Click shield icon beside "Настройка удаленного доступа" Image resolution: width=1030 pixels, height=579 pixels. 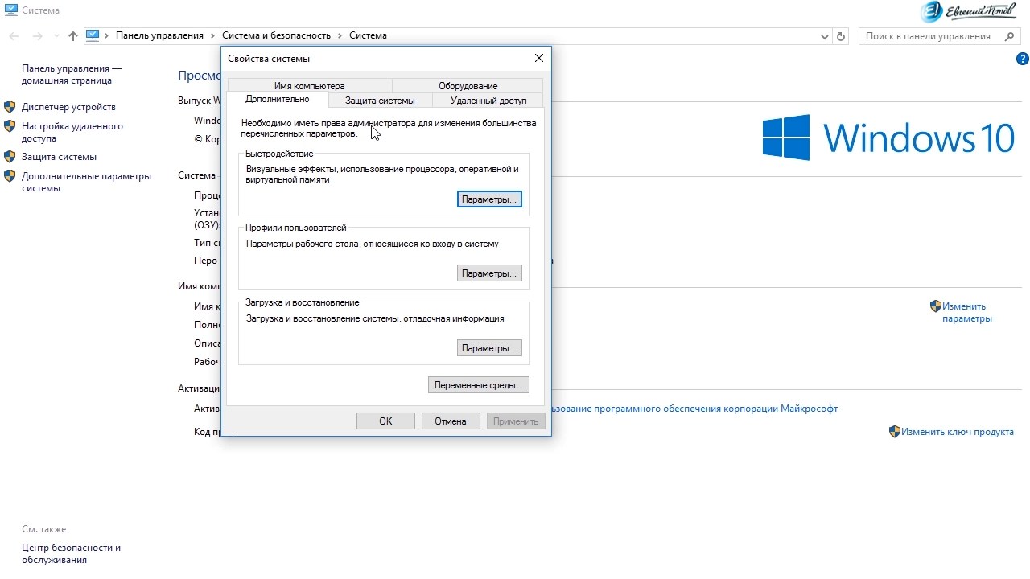[x=10, y=126]
